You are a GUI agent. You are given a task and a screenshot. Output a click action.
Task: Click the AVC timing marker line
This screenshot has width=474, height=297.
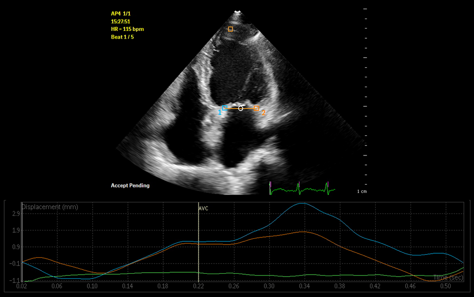tap(198, 242)
